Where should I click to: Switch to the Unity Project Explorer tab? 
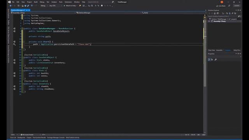point(237,50)
